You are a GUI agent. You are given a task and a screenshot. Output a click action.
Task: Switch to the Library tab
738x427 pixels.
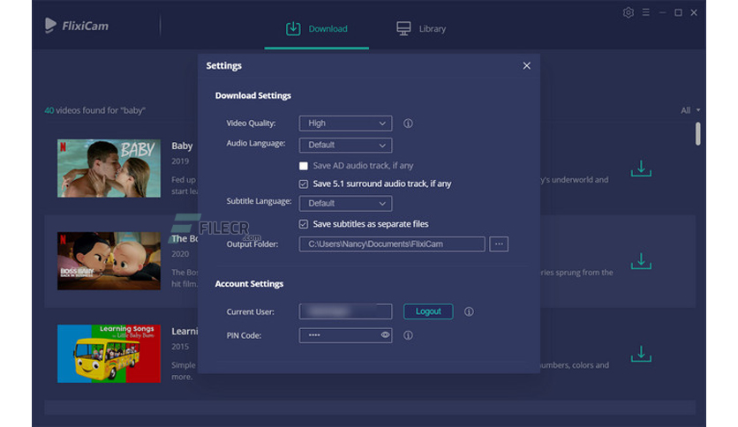coord(421,29)
